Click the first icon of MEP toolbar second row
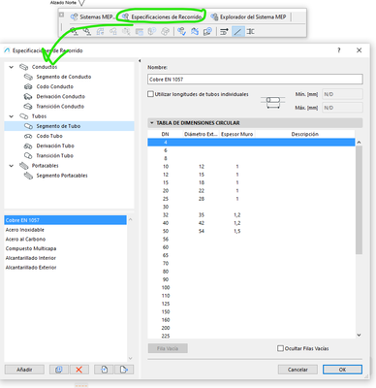 tap(74, 31)
